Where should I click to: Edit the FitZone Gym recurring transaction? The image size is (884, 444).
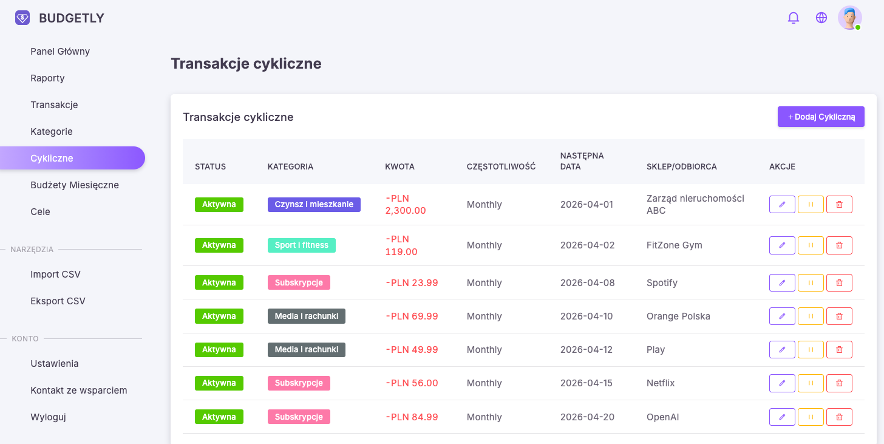point(782,245)
